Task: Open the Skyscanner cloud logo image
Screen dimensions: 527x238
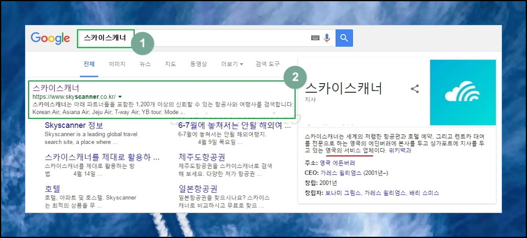Action: point(463,92)
